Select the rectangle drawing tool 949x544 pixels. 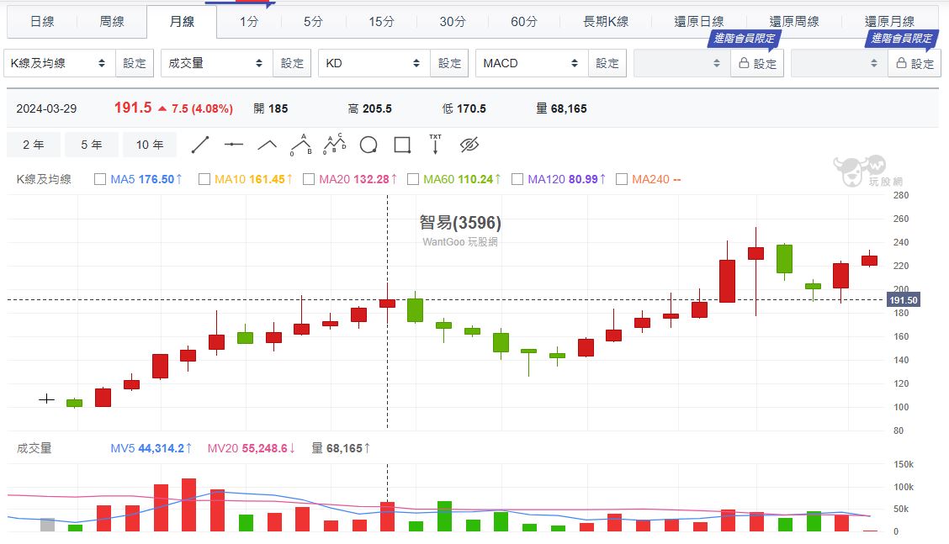coord(402,145)
